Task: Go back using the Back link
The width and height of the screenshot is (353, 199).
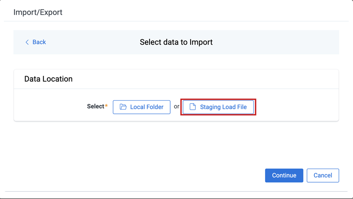Action: [x=39, y=42]
